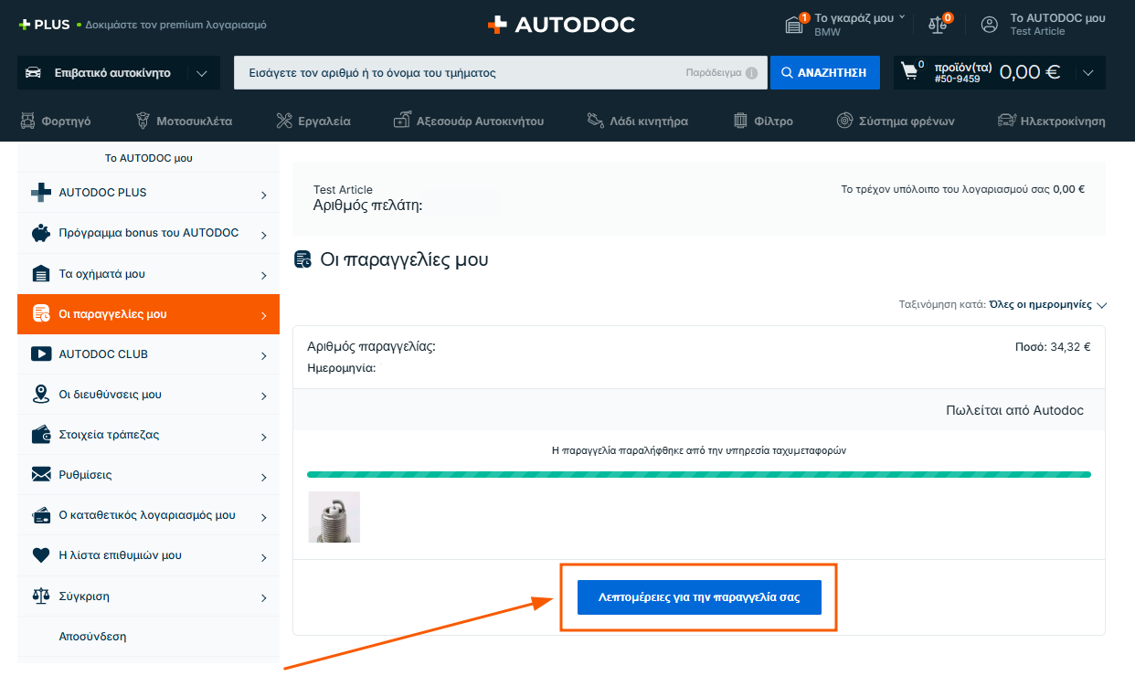Click the Αριθμός παραγγελίας label
Screen dimensions: 1135x686
[371, 347]
